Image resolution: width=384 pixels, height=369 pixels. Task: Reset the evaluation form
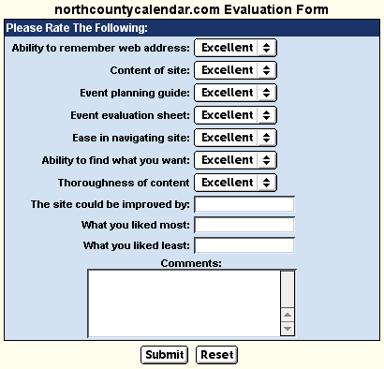217,355
